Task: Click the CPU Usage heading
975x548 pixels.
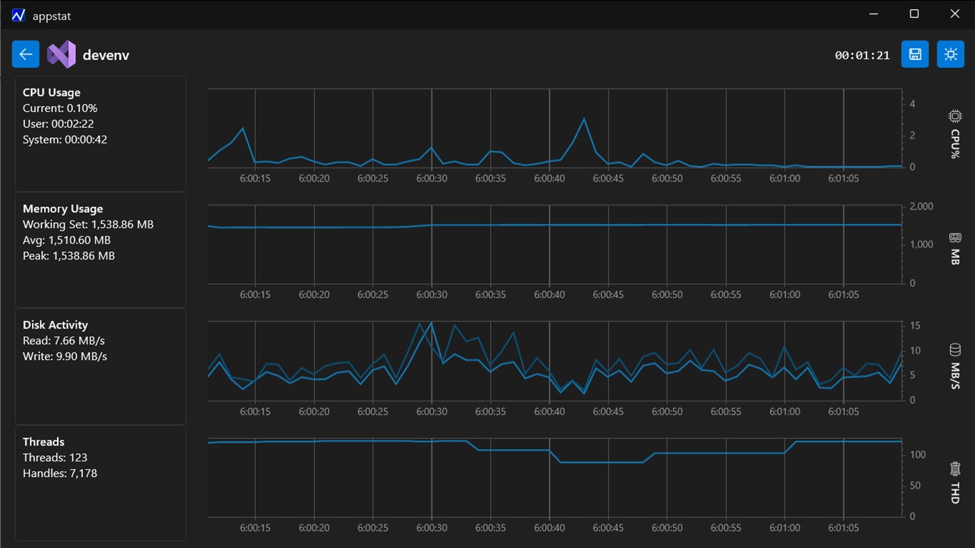Action: tap(52, 92)
